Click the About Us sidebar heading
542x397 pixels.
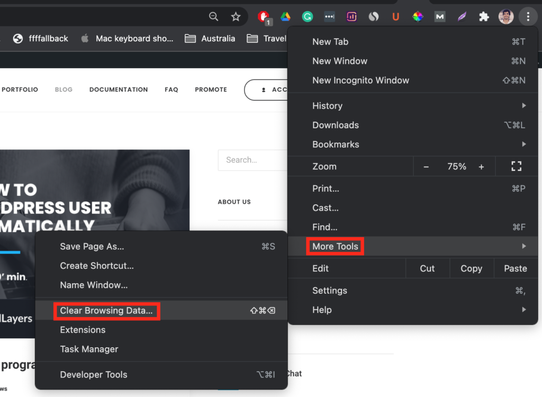coord(234,202)
